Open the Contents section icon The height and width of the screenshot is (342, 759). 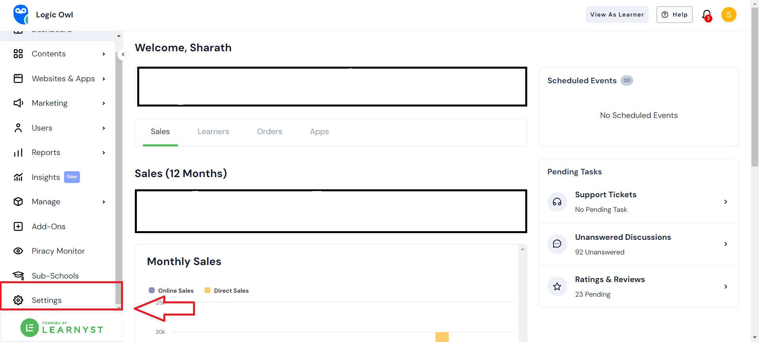(18, 54)
